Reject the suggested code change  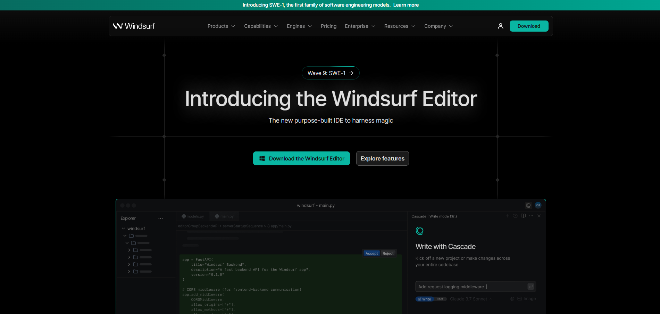[x=388, y=254]
